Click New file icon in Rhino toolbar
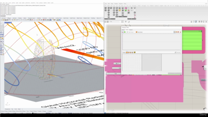 (1, 20)
